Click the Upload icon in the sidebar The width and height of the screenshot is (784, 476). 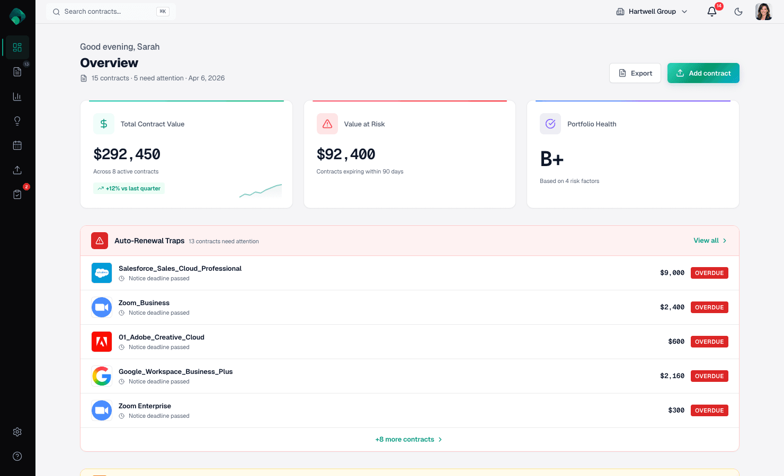17,170
